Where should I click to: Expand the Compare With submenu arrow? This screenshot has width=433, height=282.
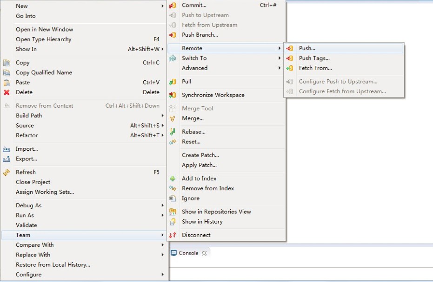click(x=162, y=245)
